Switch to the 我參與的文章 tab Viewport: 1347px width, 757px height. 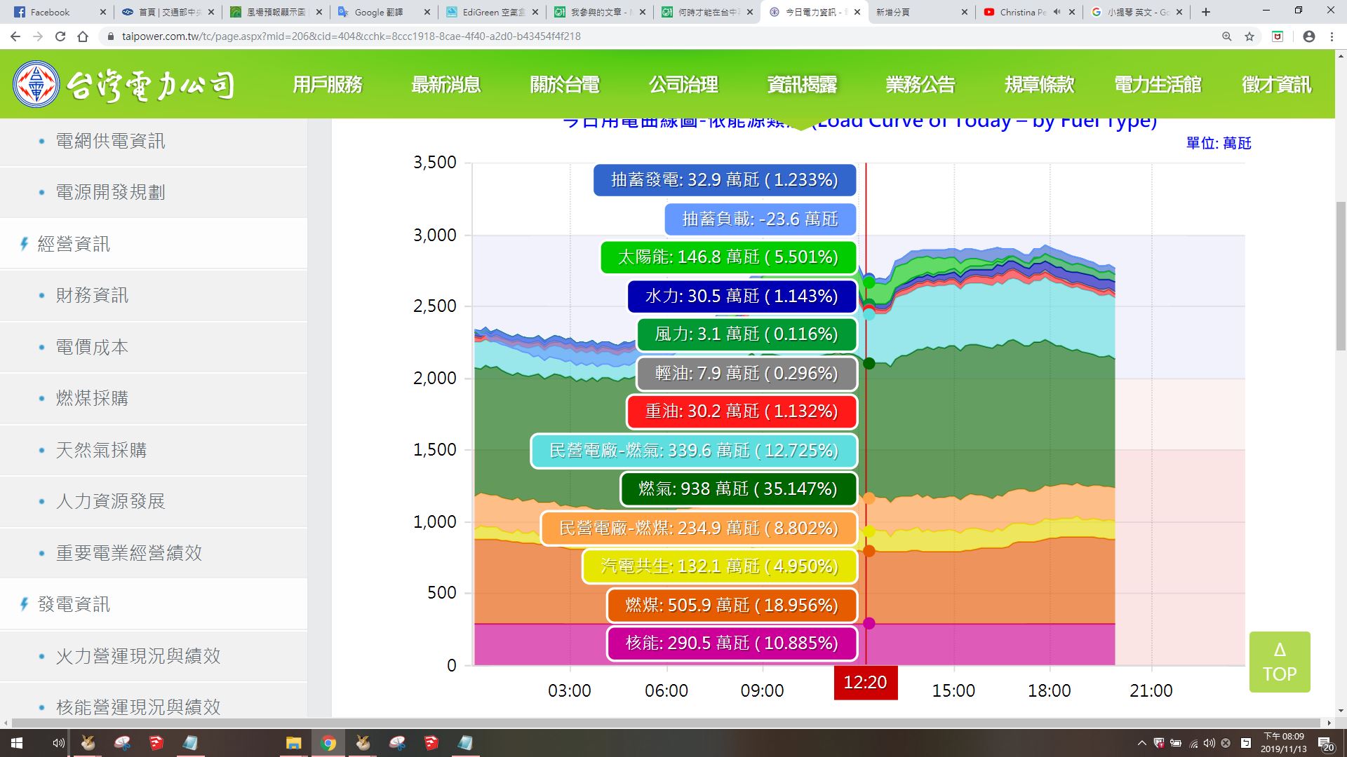pos(601,12)
